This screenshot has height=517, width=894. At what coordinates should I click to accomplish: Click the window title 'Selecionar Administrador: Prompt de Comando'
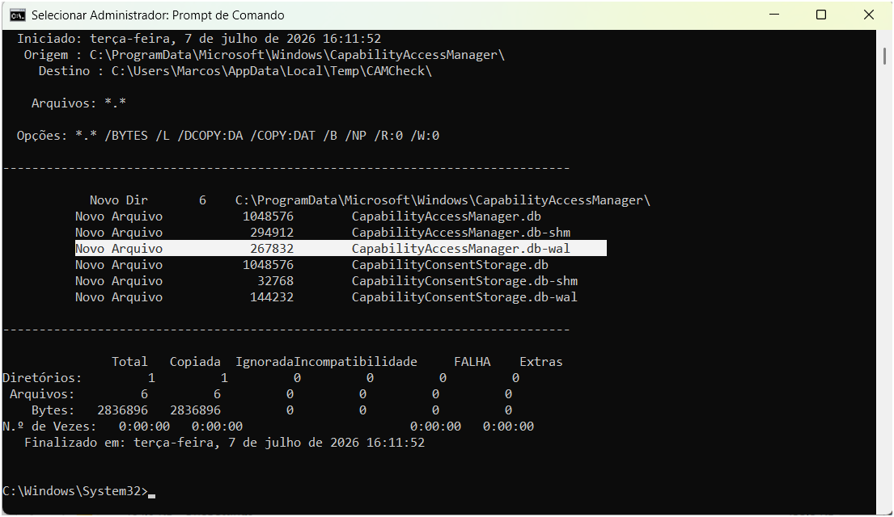click(158, 15)
